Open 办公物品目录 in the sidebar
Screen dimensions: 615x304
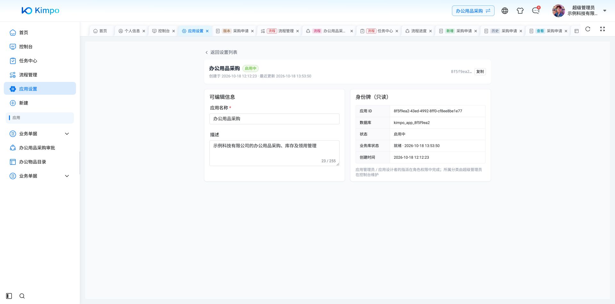coord(40,162)
